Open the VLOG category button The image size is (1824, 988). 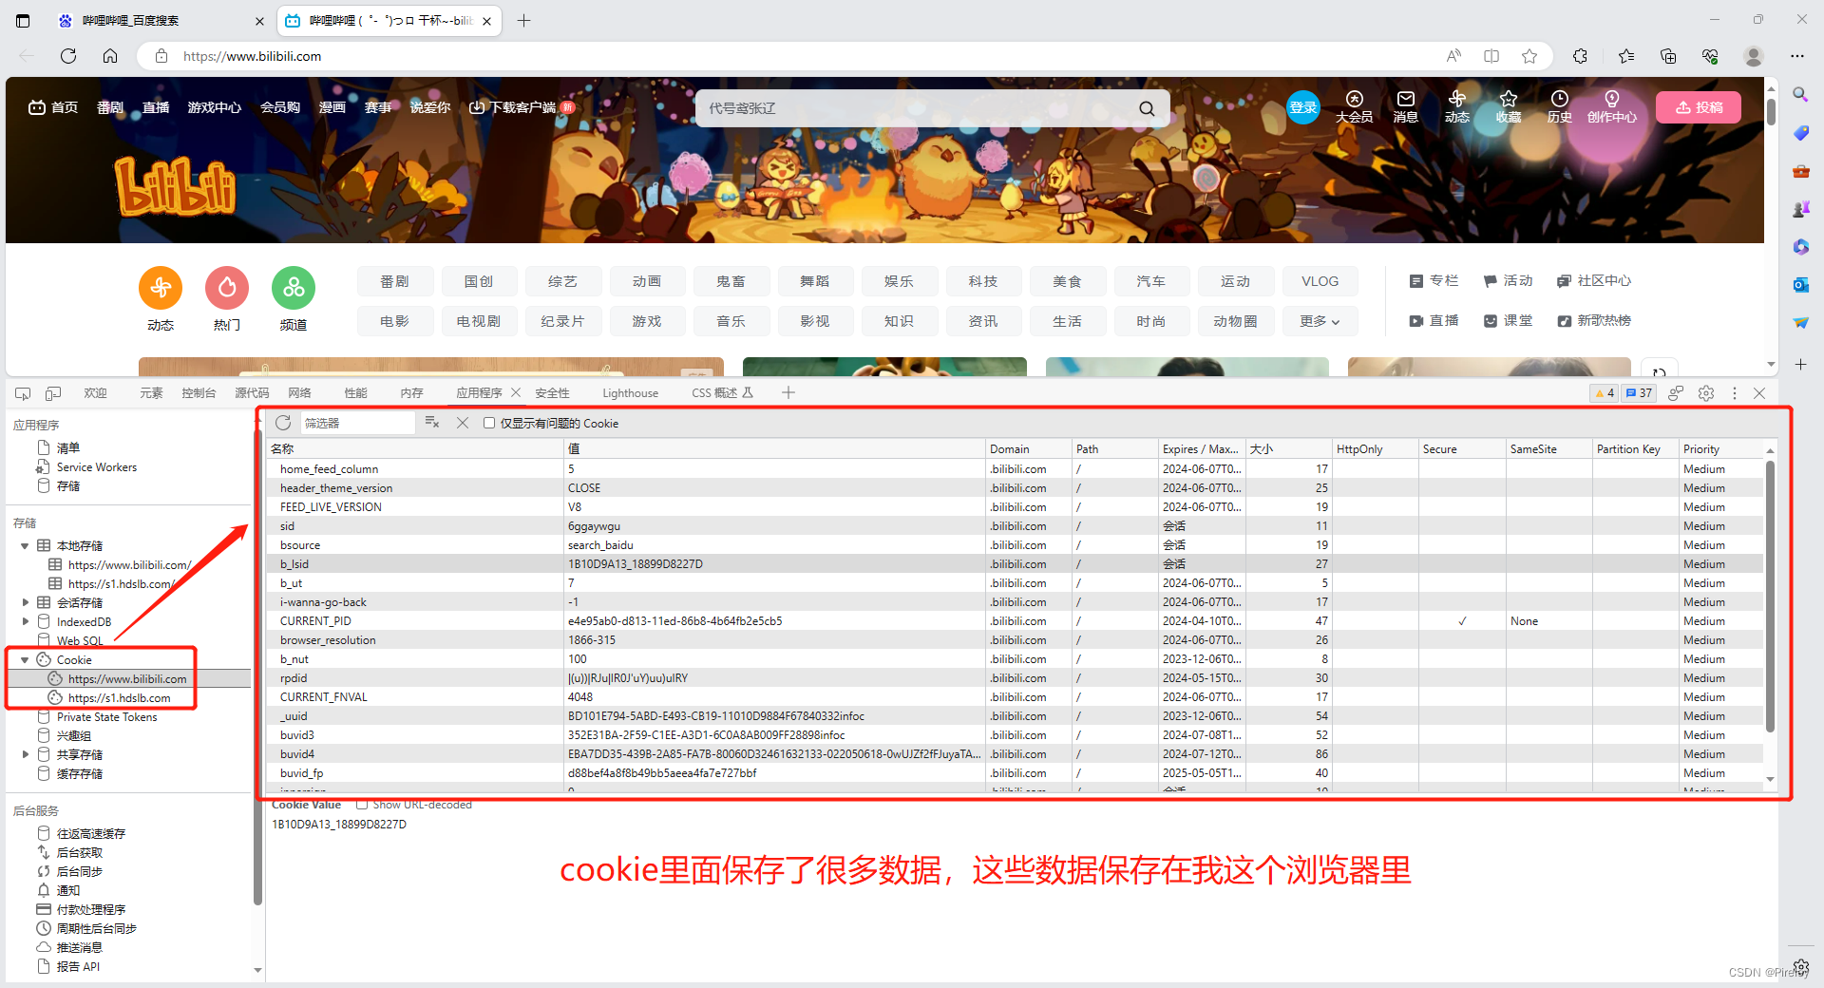coord(1320,281)
